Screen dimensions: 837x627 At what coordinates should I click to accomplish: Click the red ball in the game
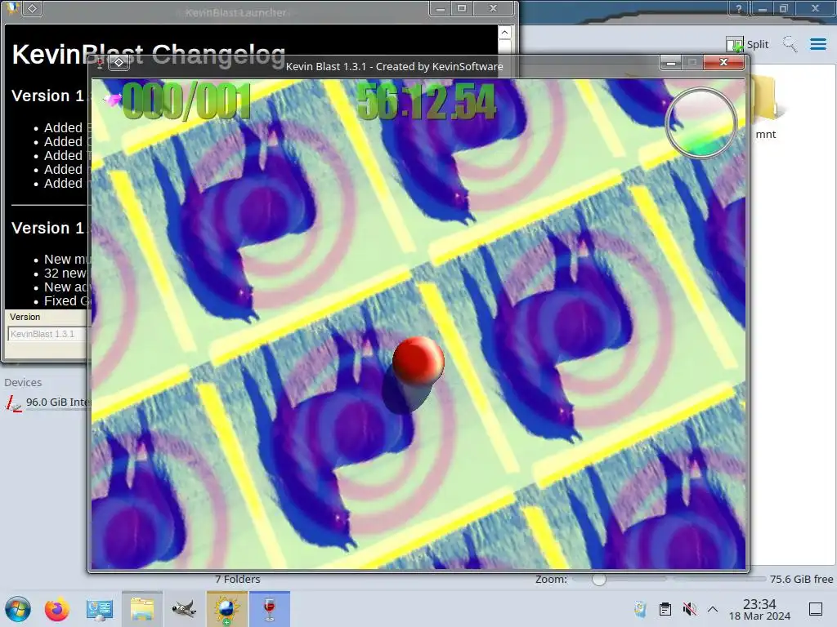[x=418, y=360]
